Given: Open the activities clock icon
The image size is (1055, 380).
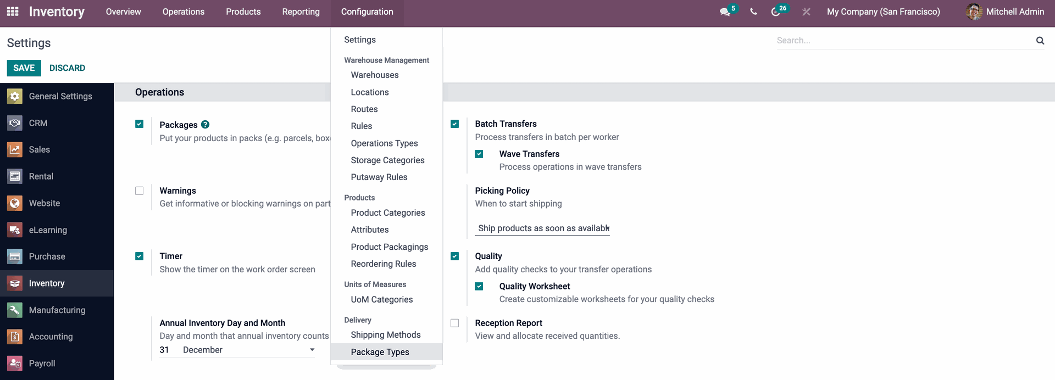Looking at the screenshot, I should [775, 12].
